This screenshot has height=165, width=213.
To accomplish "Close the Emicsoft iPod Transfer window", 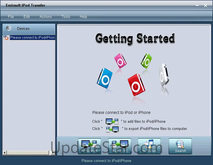I will coord(206,6).
